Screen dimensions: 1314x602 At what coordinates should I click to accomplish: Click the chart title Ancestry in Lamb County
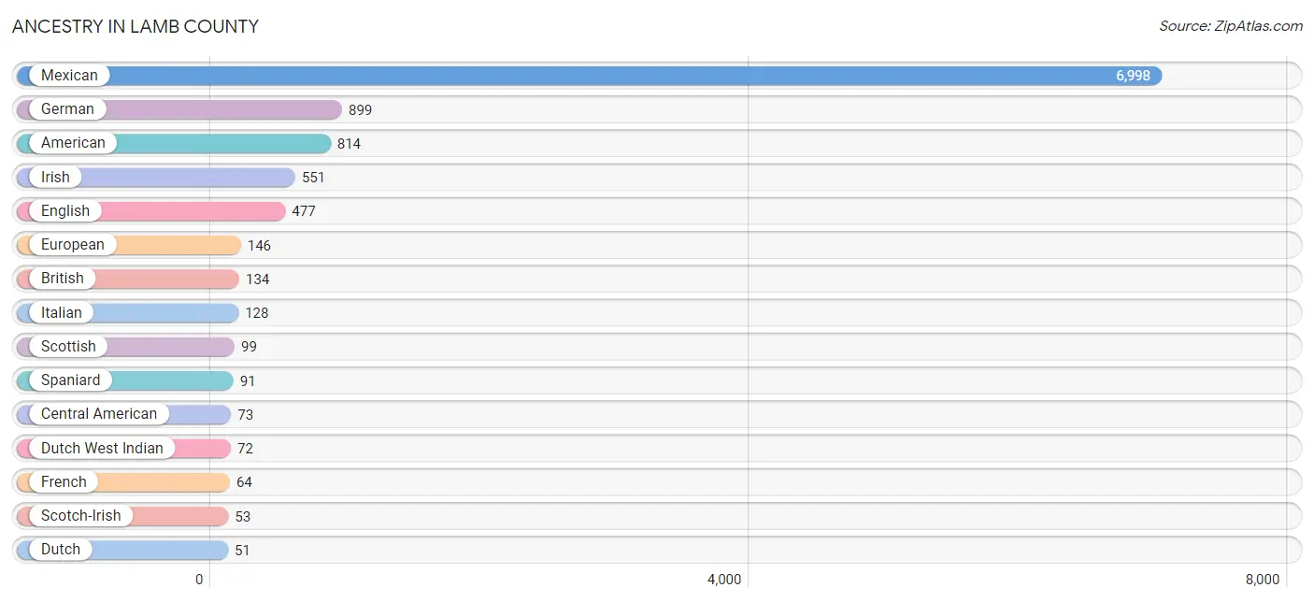pos(136,27)
